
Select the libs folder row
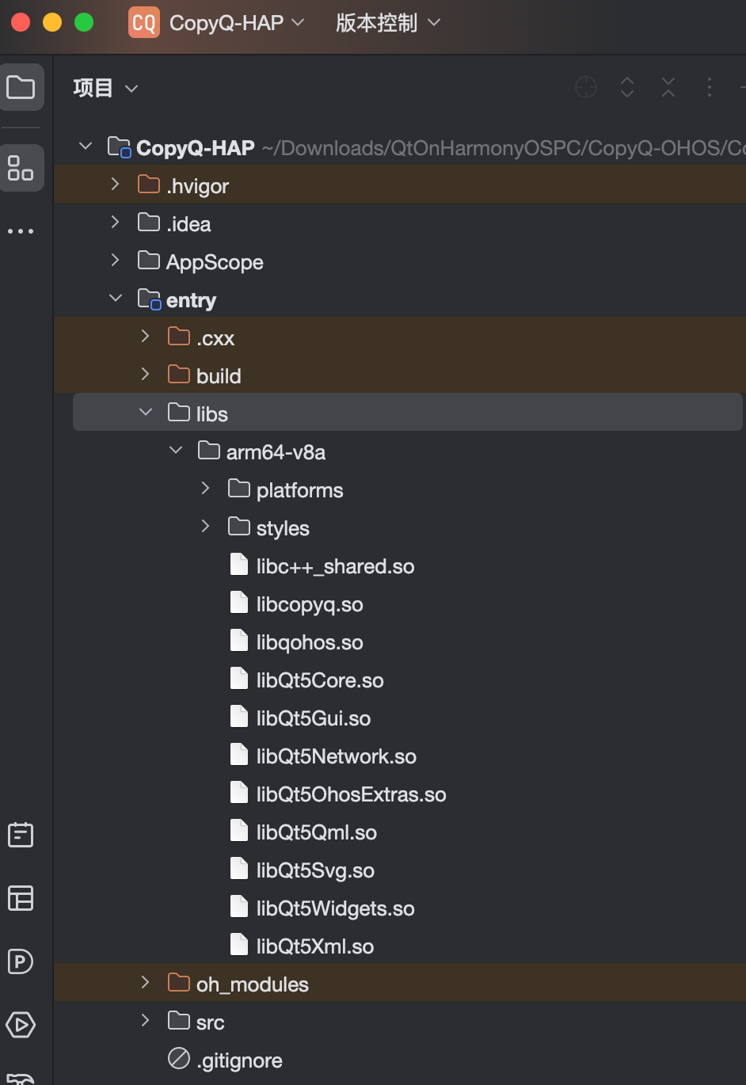click(408, 412)
